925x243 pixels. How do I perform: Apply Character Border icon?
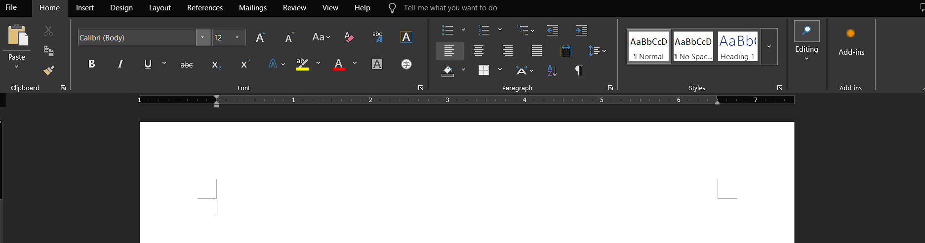click(x=406, y=37)
